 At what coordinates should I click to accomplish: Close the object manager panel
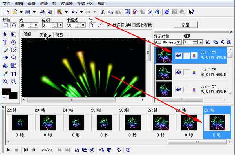231,32
